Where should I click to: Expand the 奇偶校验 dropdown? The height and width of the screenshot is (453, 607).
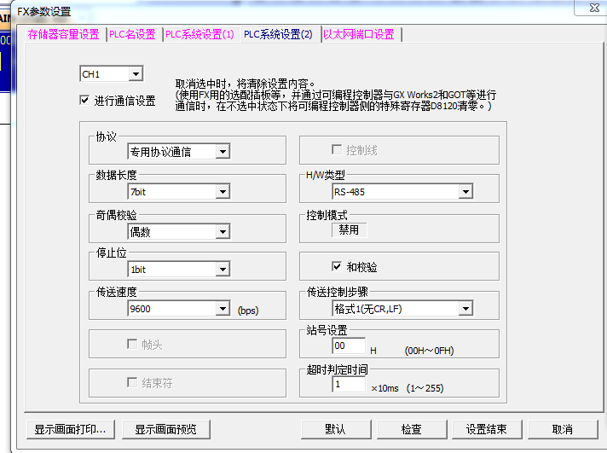(222, 231)
